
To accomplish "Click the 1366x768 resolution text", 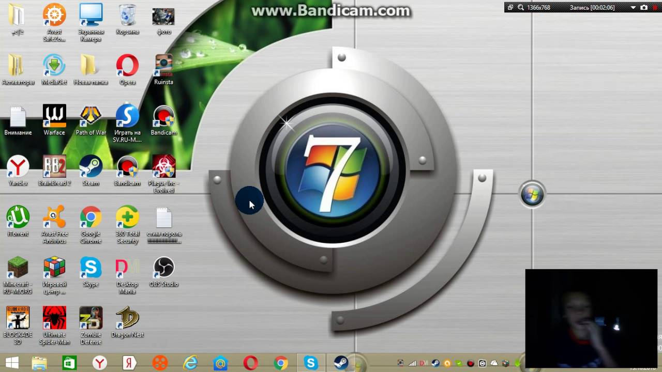I will tap(538, 8).
